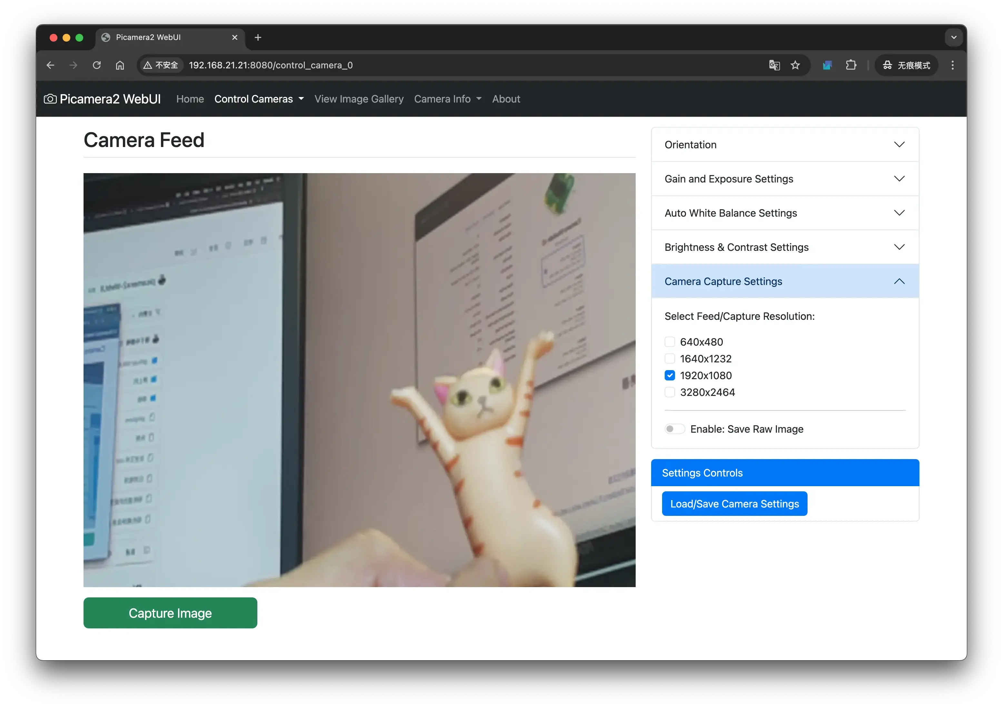Screen dimensions: 1003x708
Task: Check the 3280x2464 resolution option
Action: (670, 392)
